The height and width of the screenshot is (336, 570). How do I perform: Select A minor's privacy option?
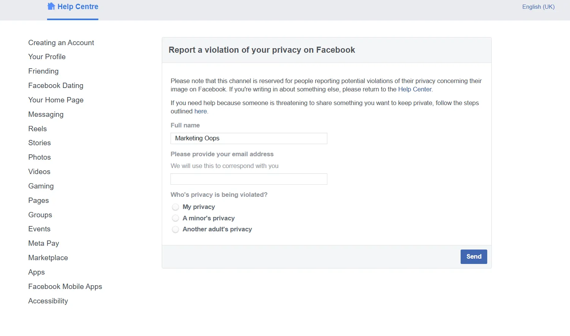tap(175, 218)
